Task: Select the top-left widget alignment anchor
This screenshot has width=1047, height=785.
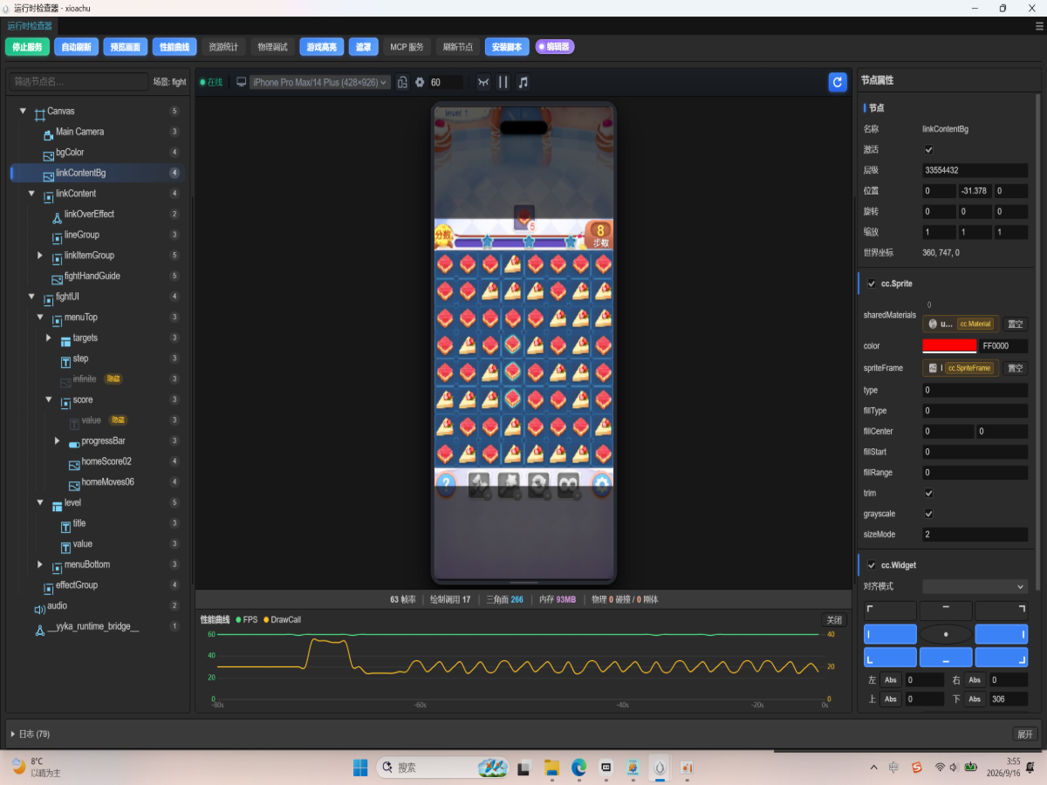Action: tap(890, 611)
